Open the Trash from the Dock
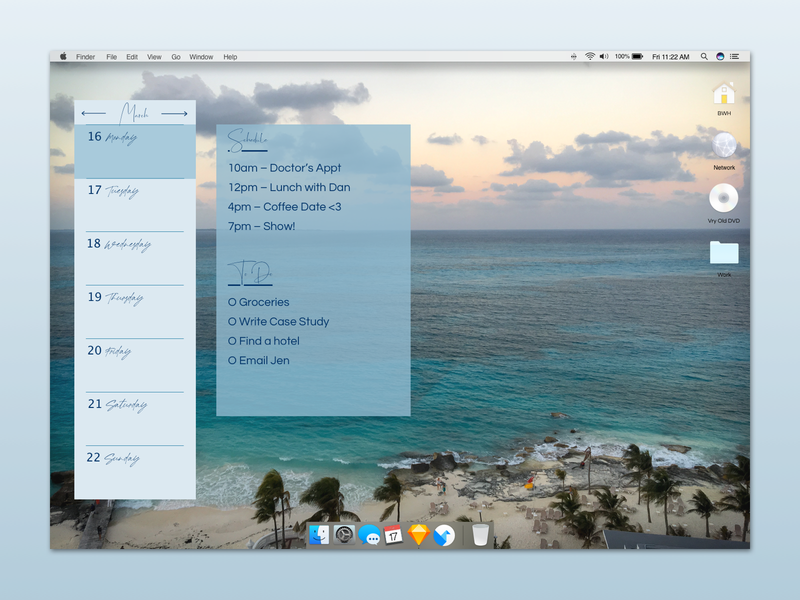800x600 pixels. (x=479, y=536)
